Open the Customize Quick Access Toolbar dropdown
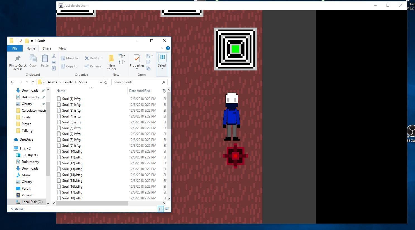This screenshot has height=230, width=415. (x=32, y=41)
